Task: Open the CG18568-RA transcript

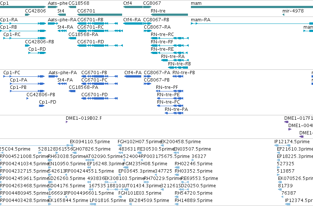Action: click(72, 38)
